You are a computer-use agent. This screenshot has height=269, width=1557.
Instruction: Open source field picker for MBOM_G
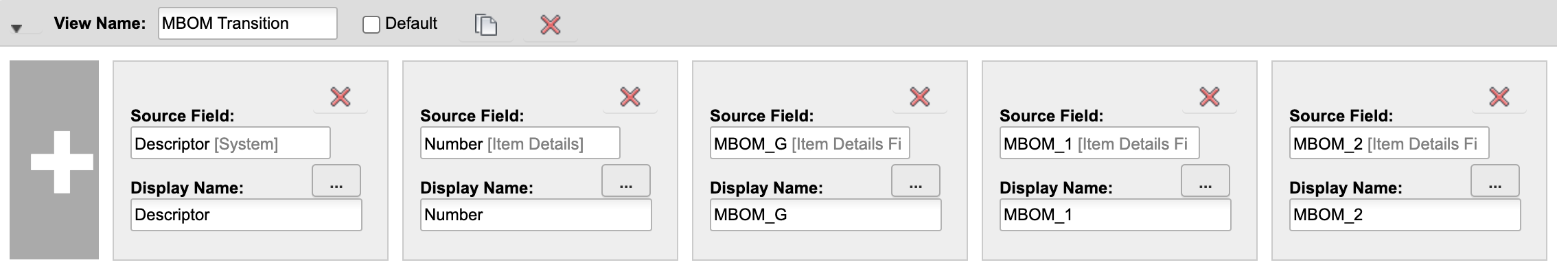(916, 180)
